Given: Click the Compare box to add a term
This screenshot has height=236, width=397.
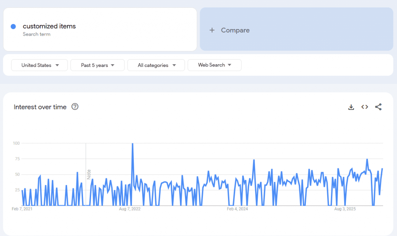Looking at the screenshot, I should [296, 30].
